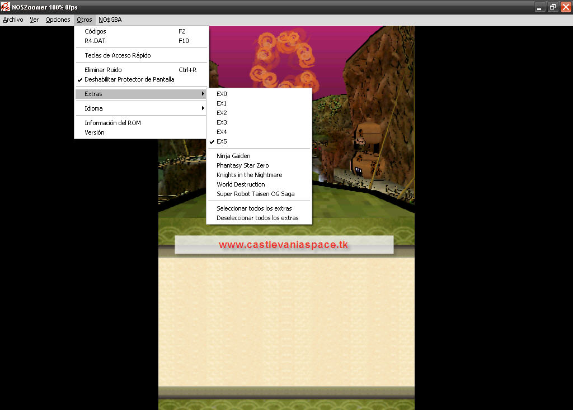The width and height of the screenshot is (573, 410).
Task: Open the Archivo menu
Action: pyautogui.click(x=13, y=20)
